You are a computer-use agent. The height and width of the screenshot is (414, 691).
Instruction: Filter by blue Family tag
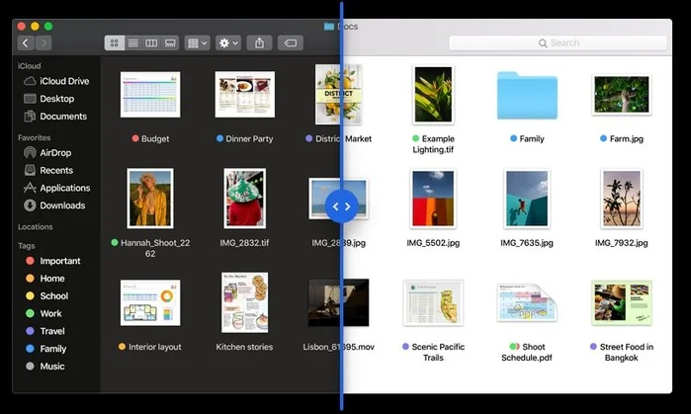[x=45, y=349]
